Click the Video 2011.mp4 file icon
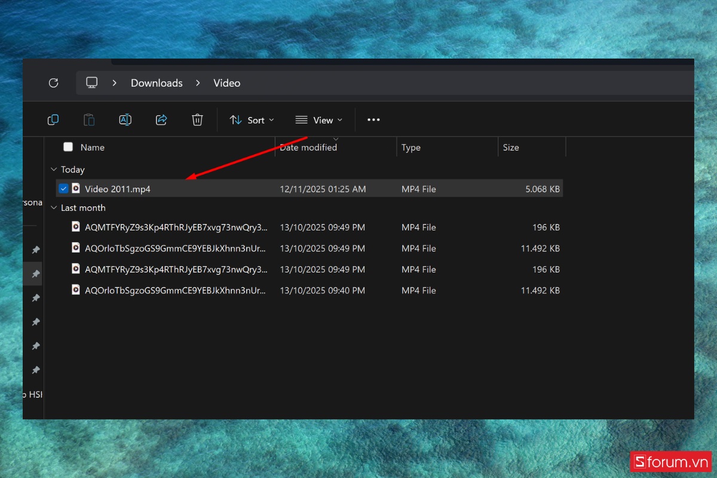Viewport: 717px width, 478px height. [x=76, y=189]
